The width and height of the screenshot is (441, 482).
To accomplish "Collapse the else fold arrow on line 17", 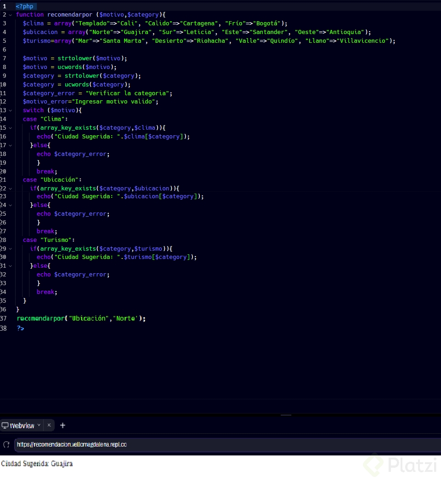I will [11, 145].
